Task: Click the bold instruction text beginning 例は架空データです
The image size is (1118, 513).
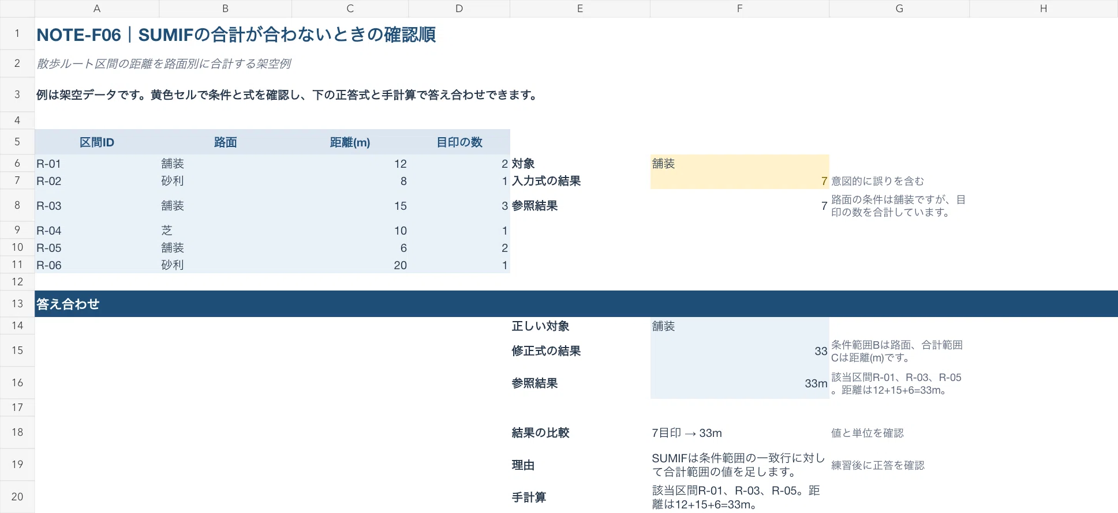Action: click(x=287, y=95)
